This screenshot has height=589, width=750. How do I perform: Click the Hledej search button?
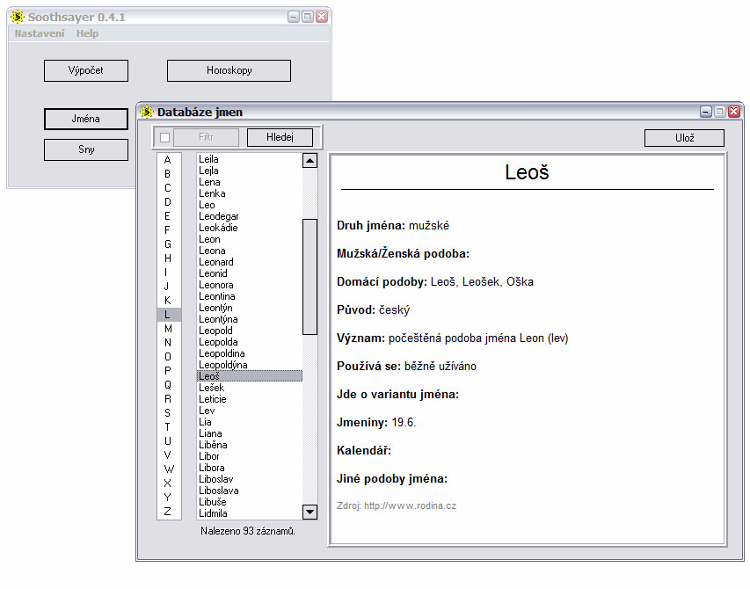(280, 137)
